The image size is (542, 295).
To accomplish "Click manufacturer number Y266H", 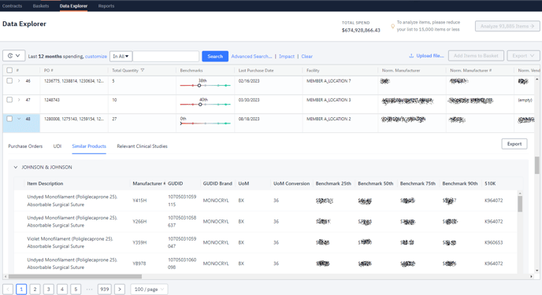I will pos(139,222).
